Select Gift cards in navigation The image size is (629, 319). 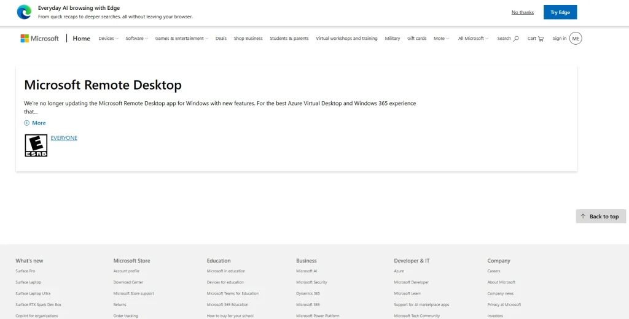pyautogui.click(x=417, y=39)
